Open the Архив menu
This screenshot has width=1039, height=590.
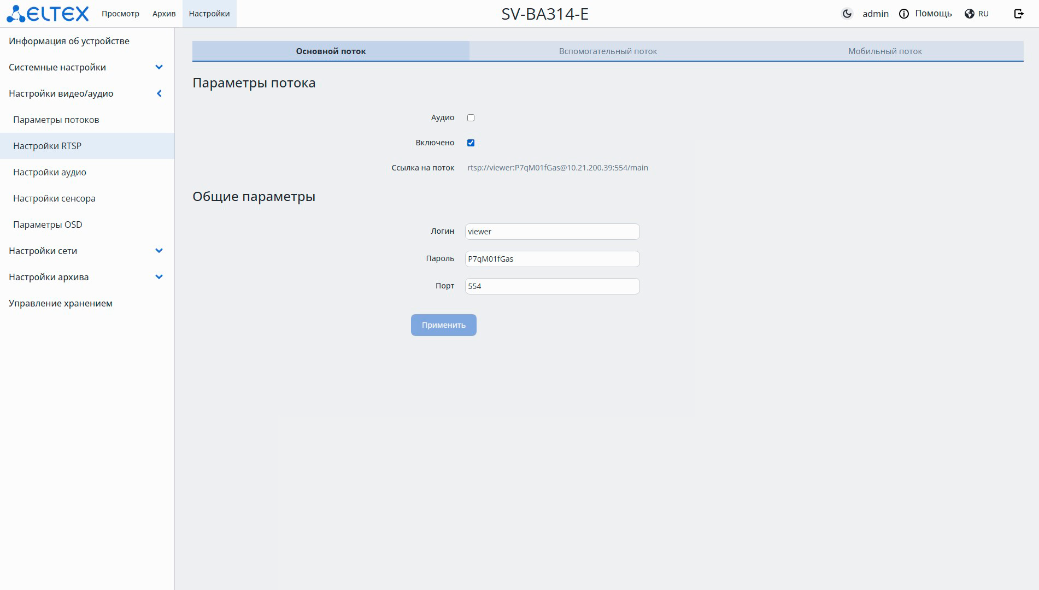point(164,14)
